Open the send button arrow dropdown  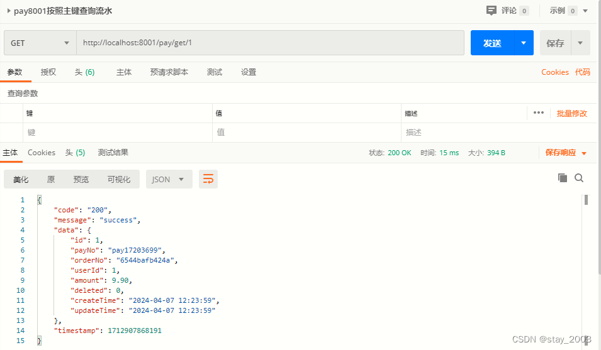(x=524, y=43)
